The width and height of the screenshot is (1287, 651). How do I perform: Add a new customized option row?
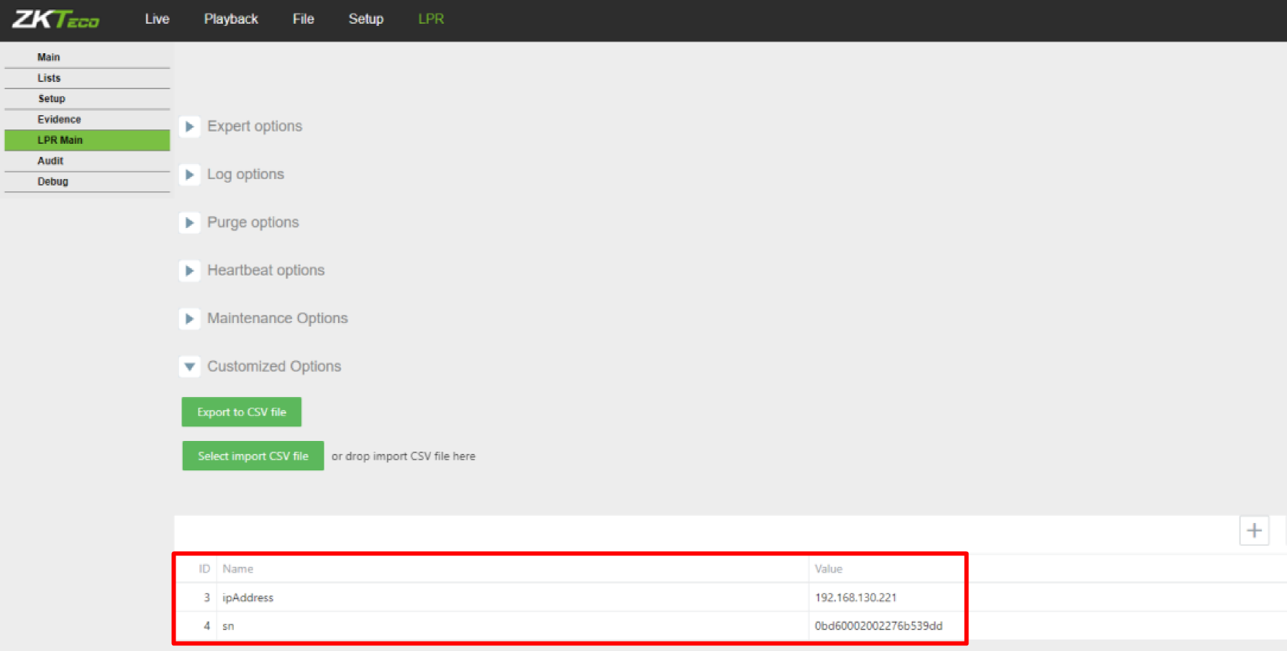pyautogui.click(x=1254, y=531)
